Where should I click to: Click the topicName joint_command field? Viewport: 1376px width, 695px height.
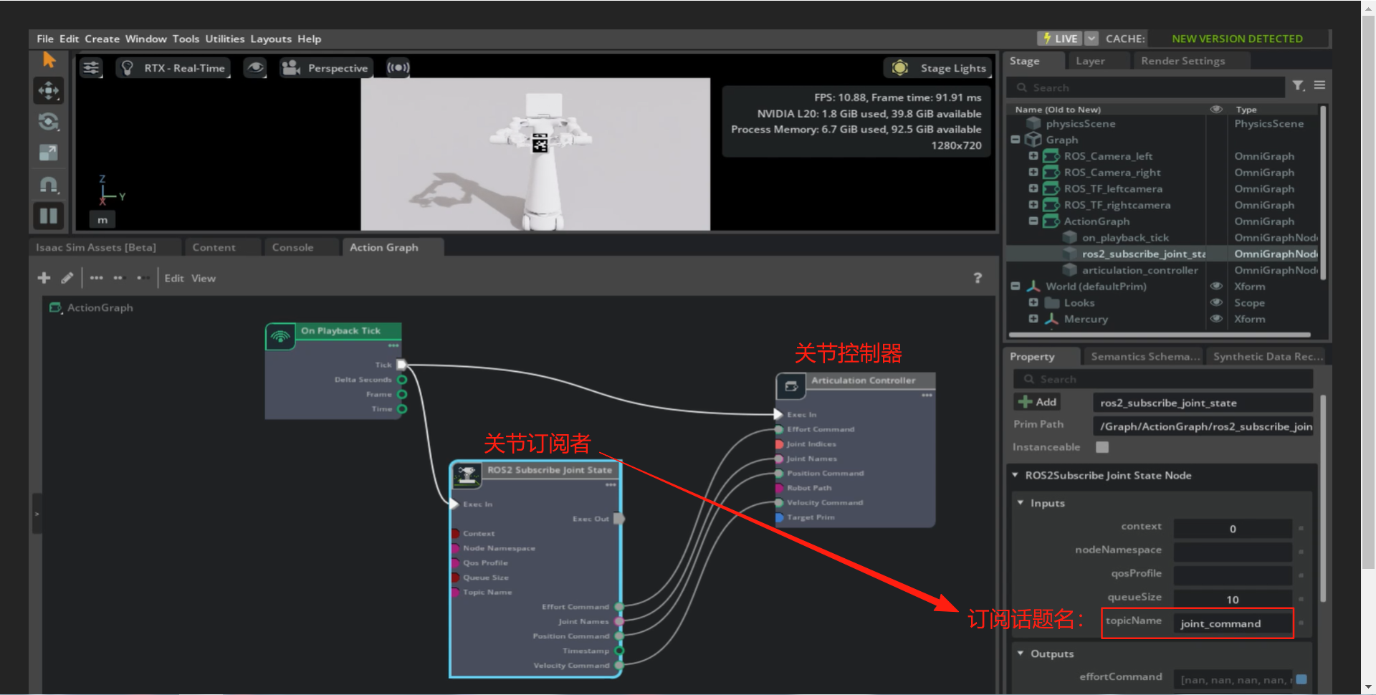coord(1233,623)
